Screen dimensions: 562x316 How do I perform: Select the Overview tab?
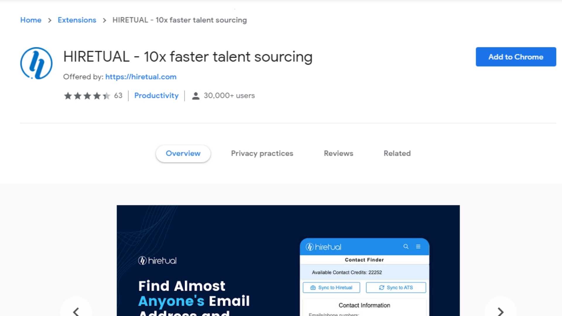pos(183,154)
